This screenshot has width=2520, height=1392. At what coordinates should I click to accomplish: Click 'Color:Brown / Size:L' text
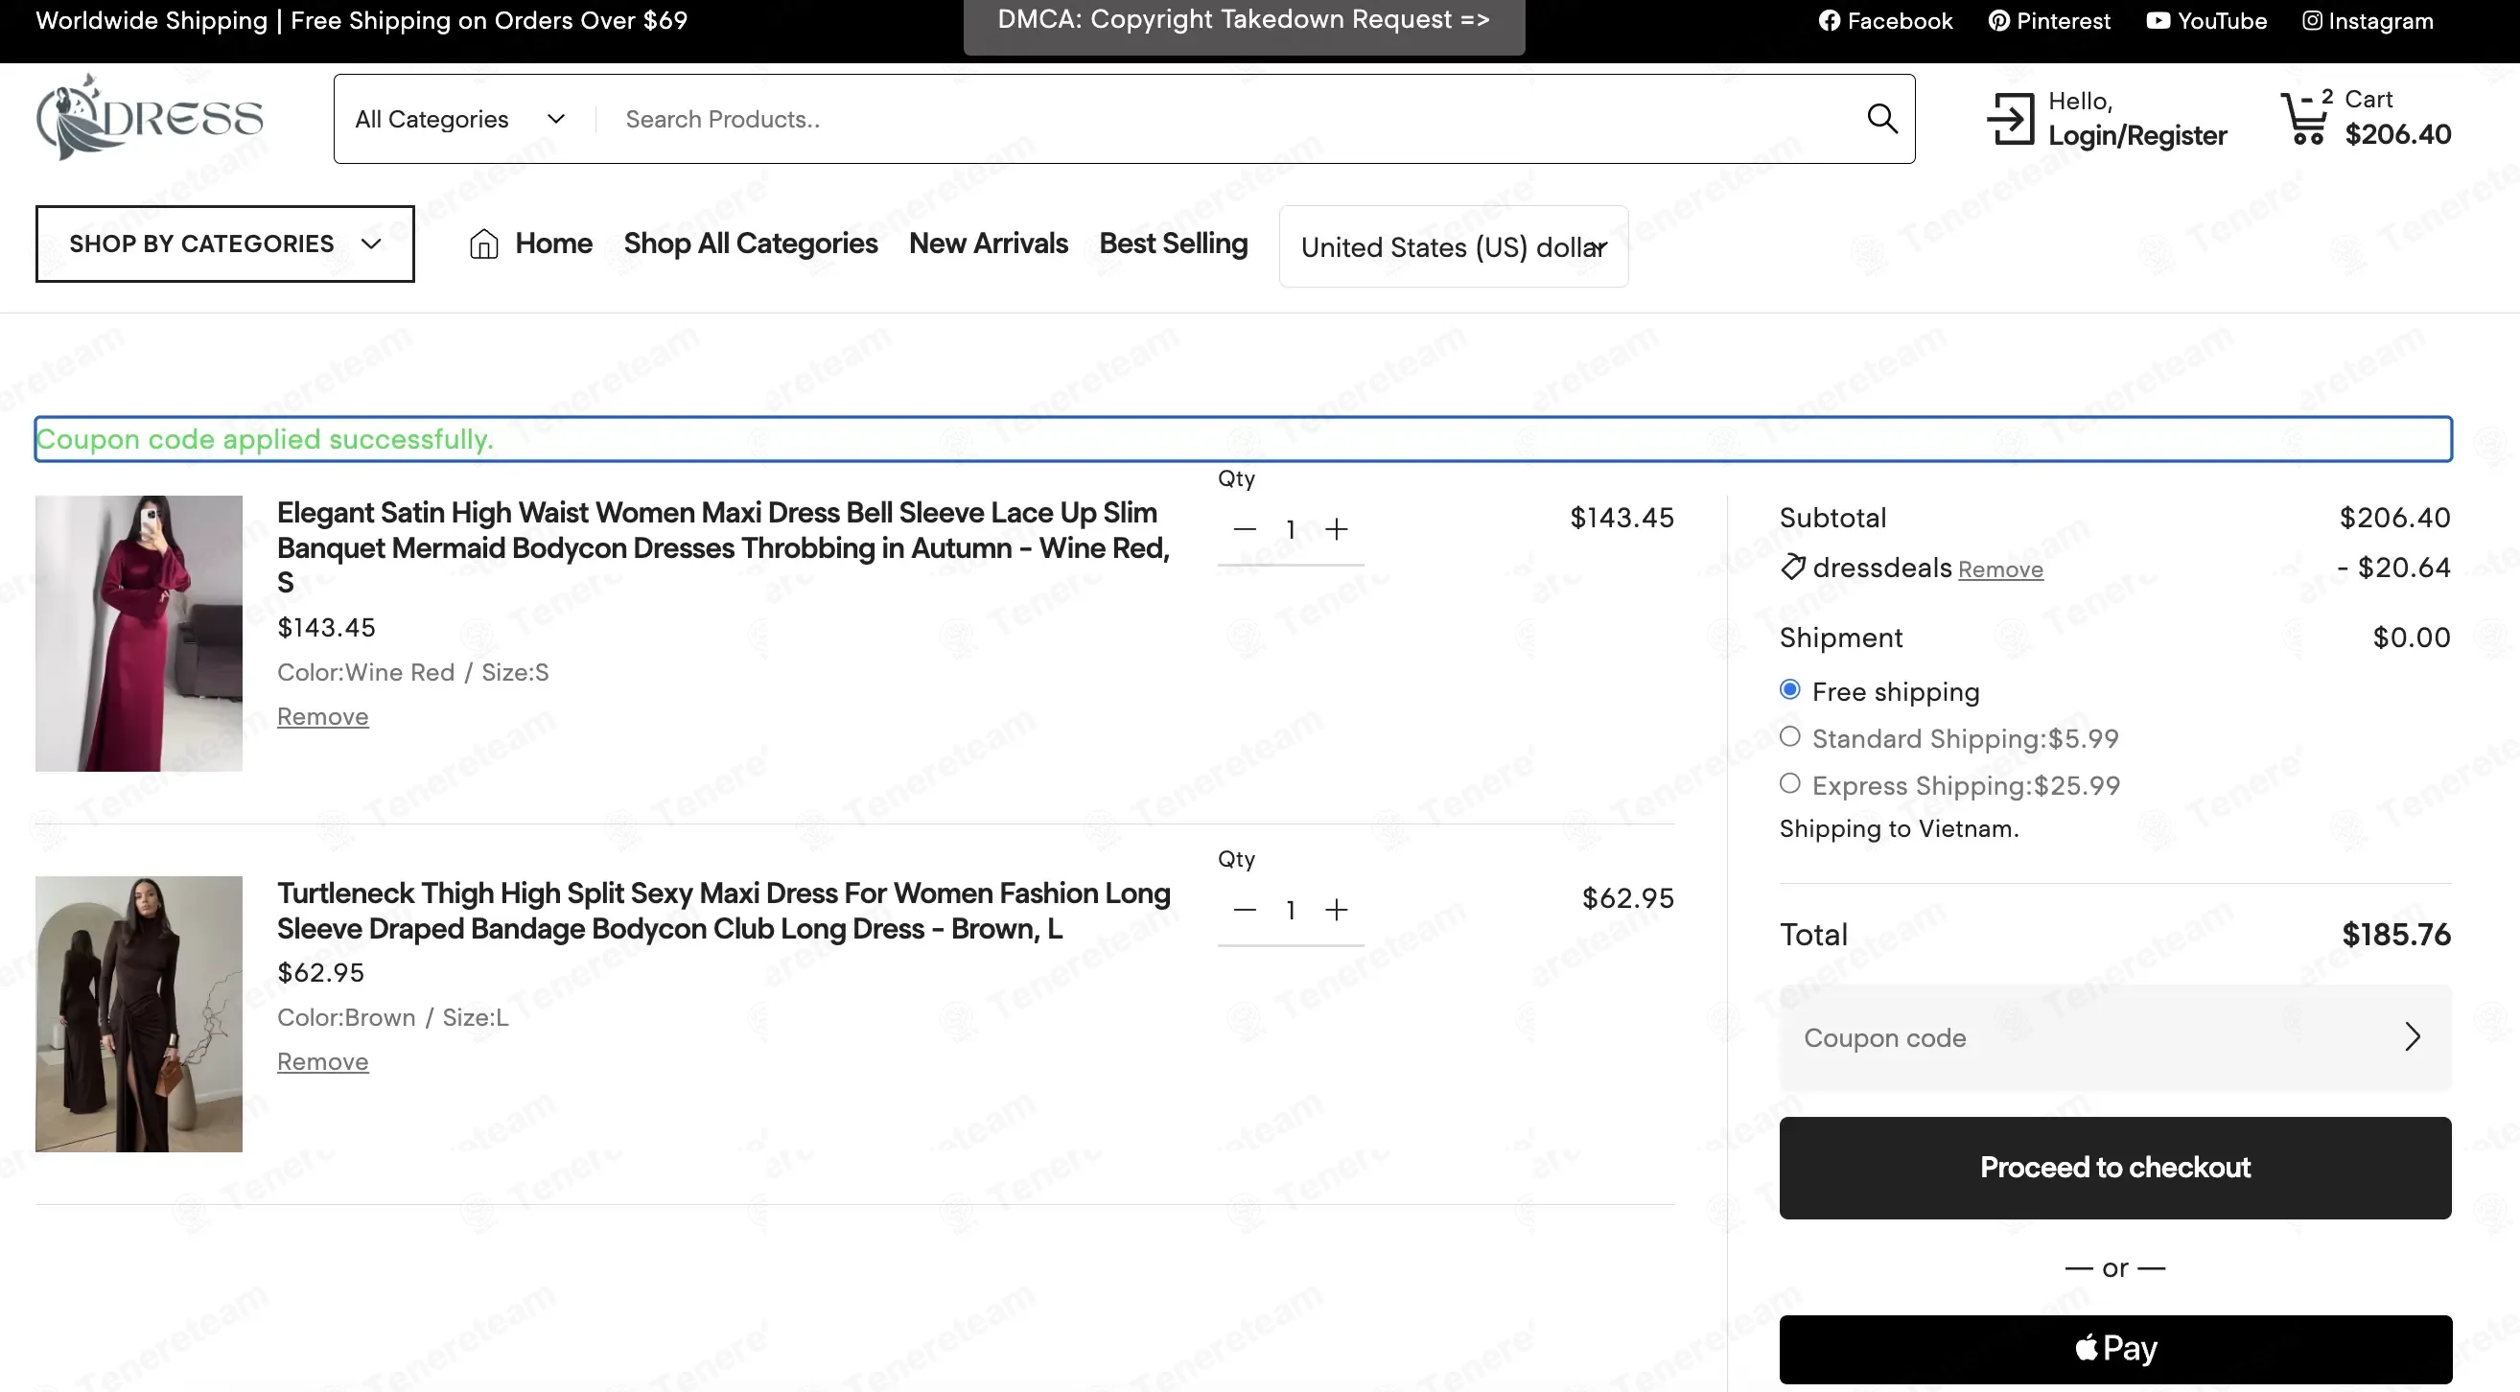[392, 1017]
